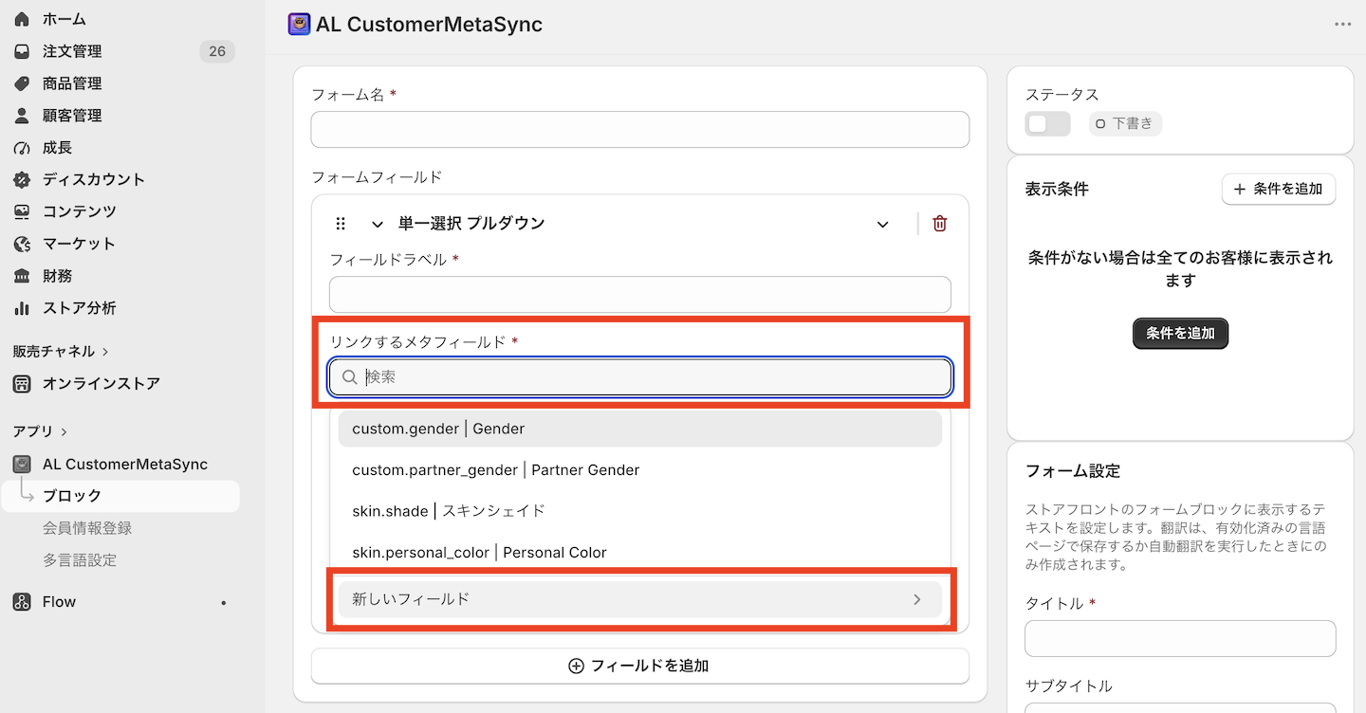The height and width of the screenshot is (713, 1366).
Task: Click the ＋ 条件を追加 outlined button
Action: (x=1279, y=189)
